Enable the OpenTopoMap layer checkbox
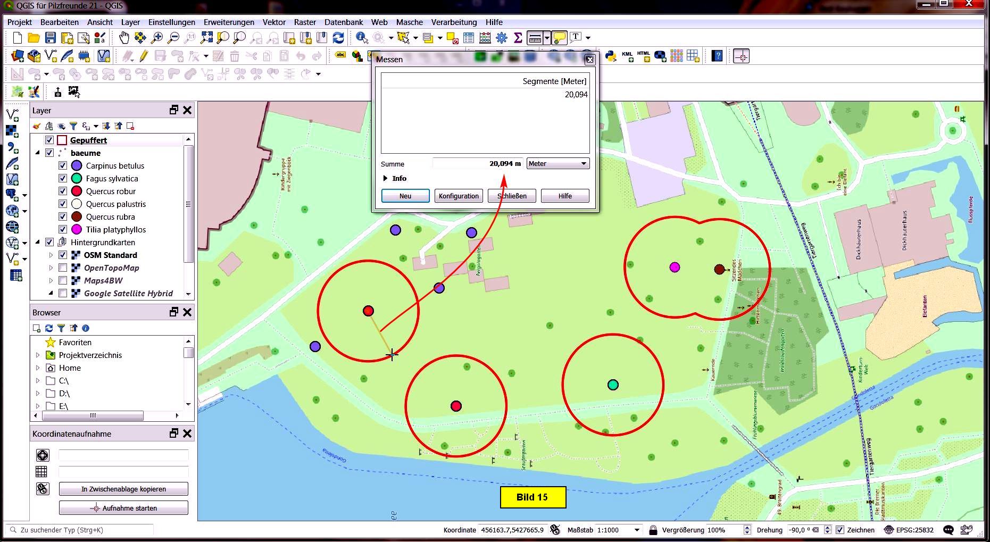The width and height of the screenshot is (990, 542). (63, 268)
